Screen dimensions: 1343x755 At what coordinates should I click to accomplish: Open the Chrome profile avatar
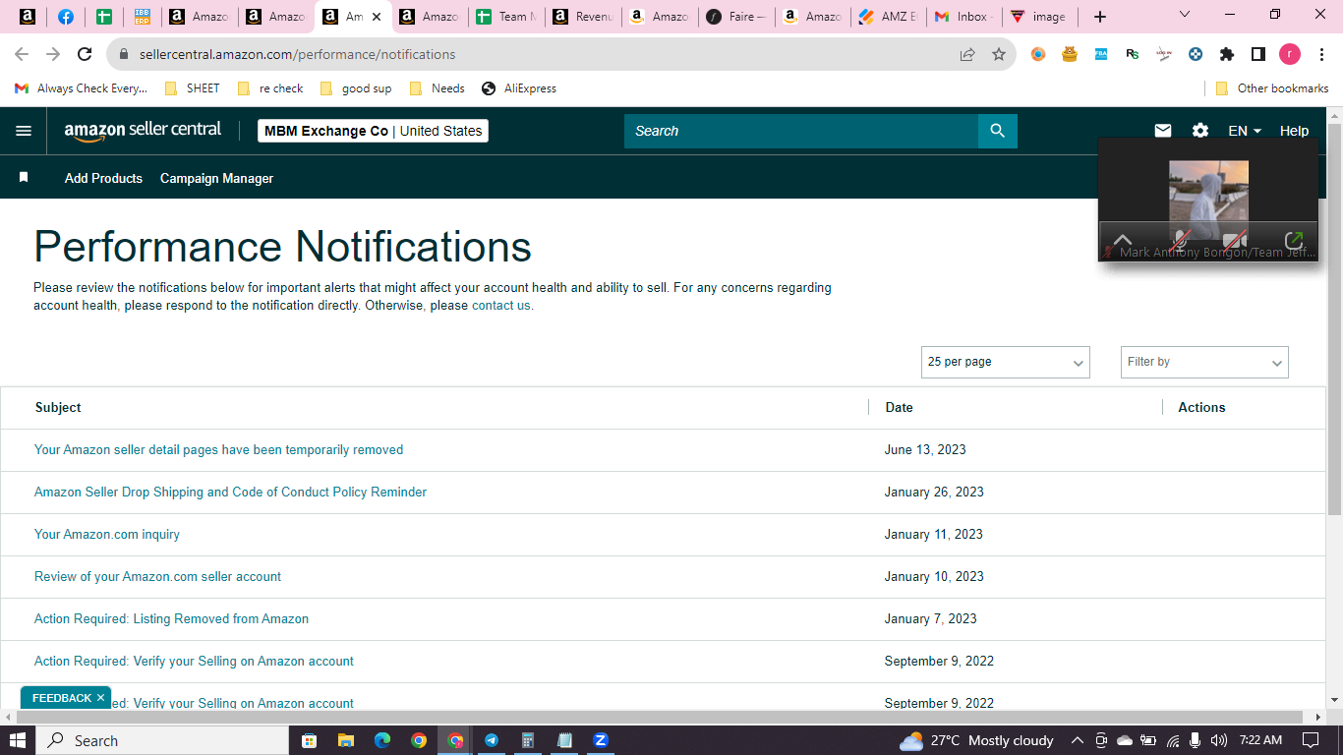click(x=1290, y=55)
